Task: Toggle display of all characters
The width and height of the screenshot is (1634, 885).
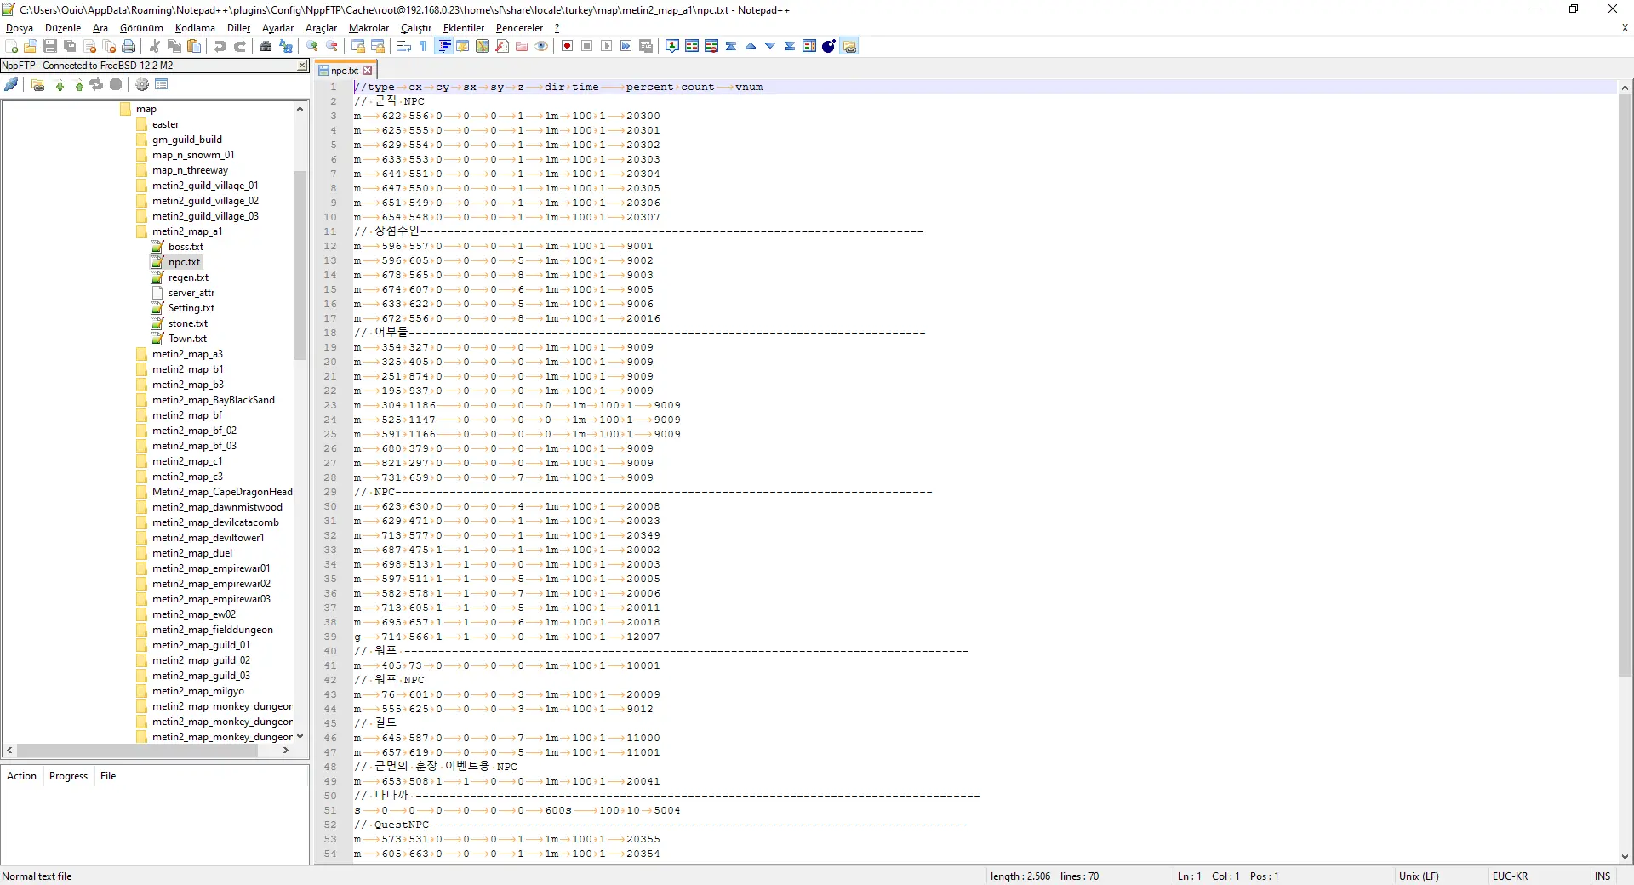Action: 444,46
